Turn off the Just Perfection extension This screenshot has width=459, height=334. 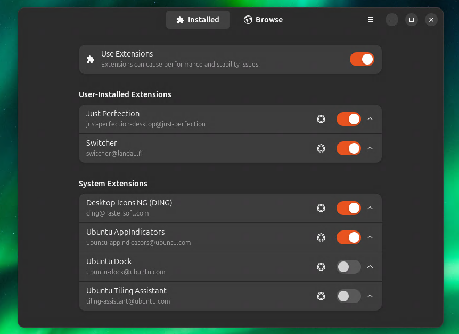tap(348, 119)
